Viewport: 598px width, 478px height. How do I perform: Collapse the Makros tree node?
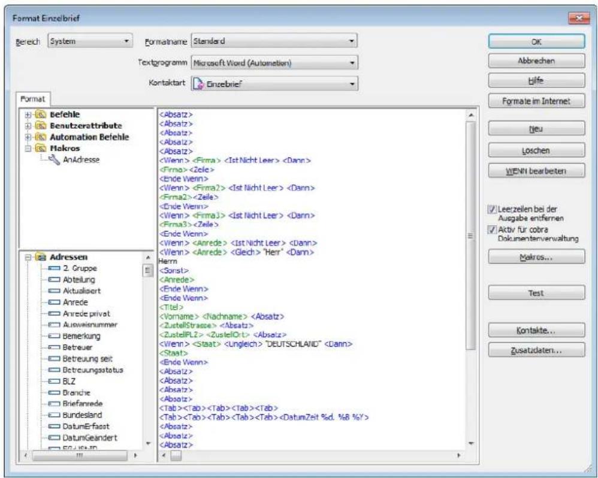(x=28, y=149)
